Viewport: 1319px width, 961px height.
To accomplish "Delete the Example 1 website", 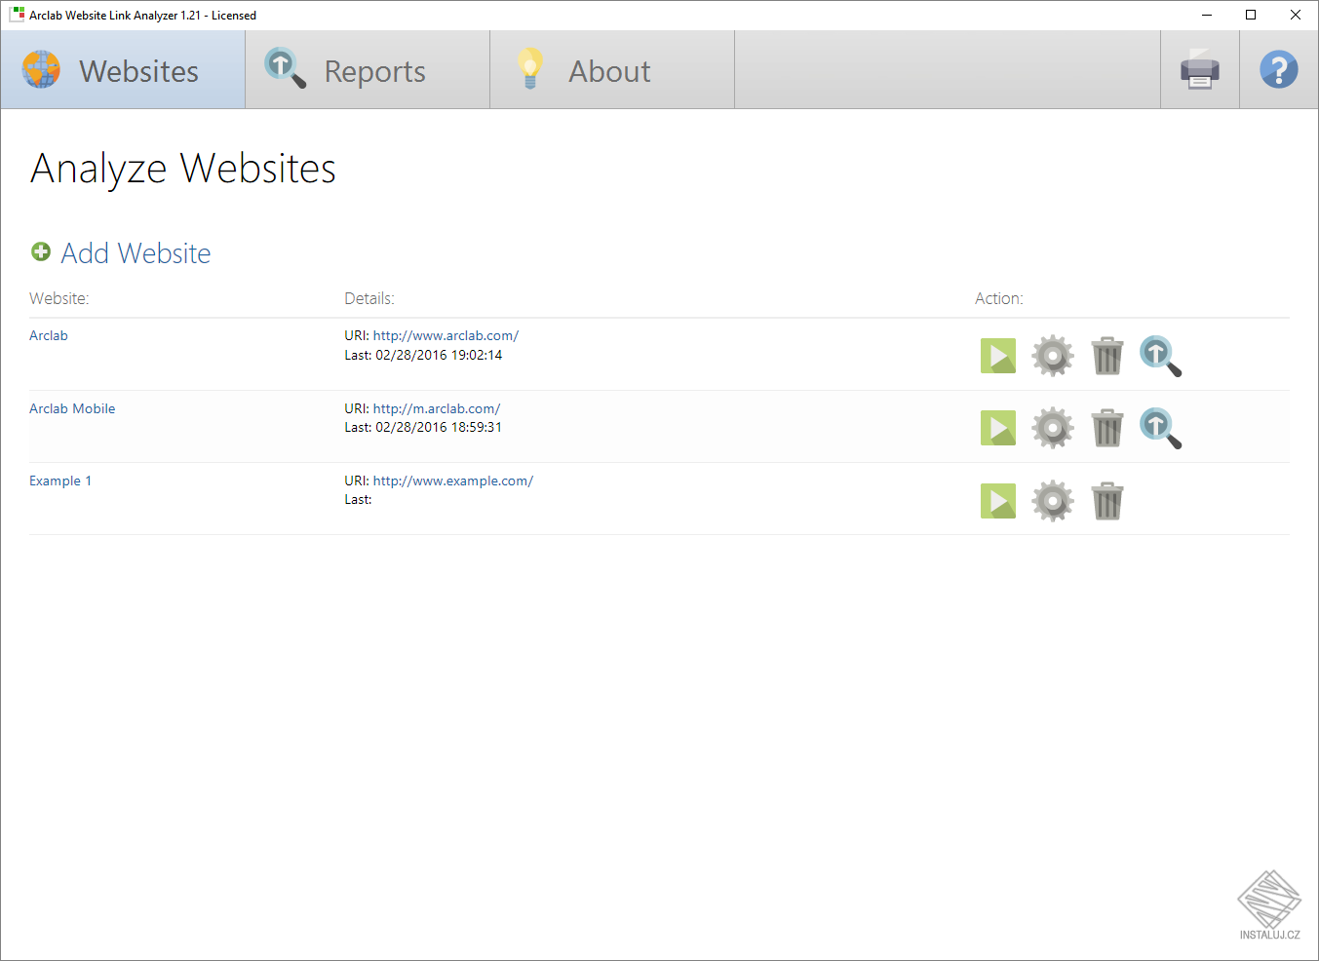I will [x=1106, y=500].
